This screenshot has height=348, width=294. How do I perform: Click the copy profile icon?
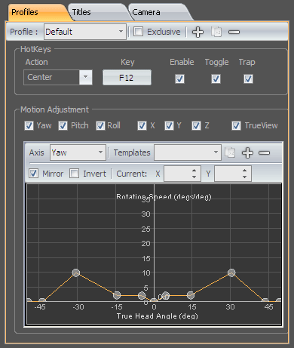point(216,32)
